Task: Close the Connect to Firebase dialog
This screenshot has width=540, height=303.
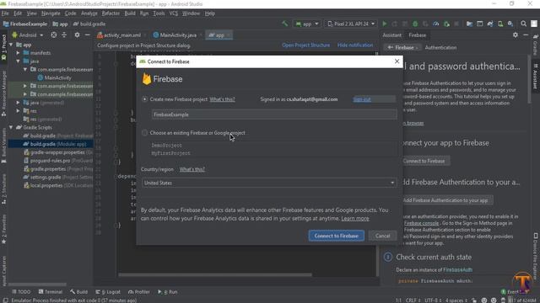Action: (397, 61)
